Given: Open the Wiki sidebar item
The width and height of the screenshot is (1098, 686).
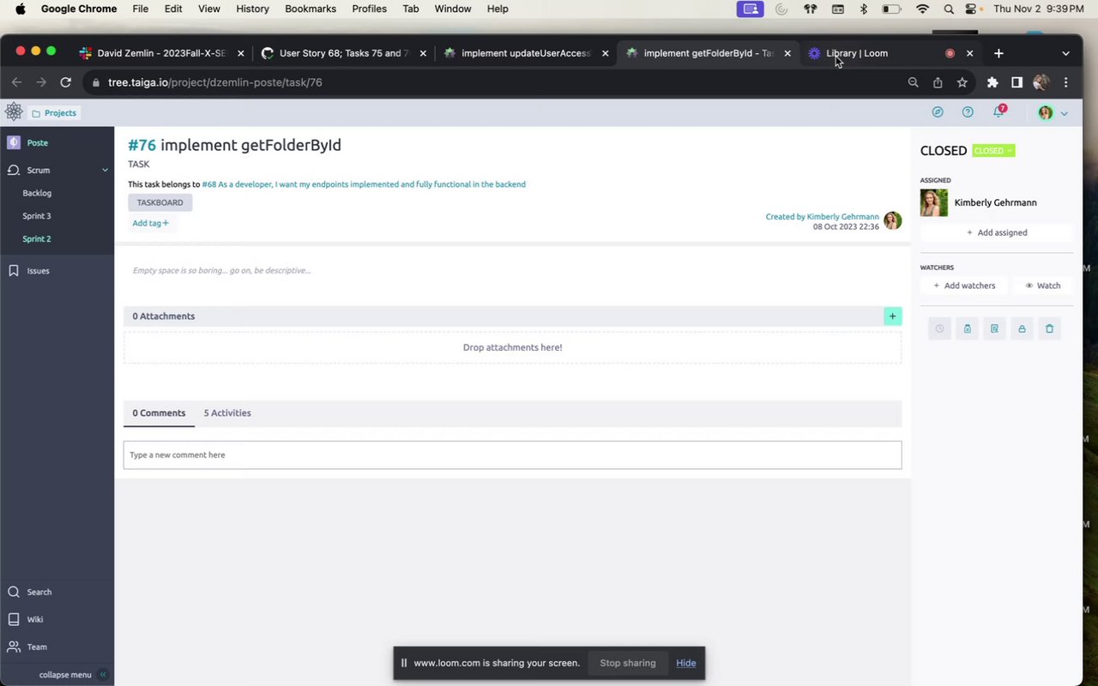Looking at the screenshot, I should (x=35, y=619).
